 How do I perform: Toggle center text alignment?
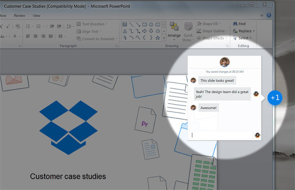point(36,36)
